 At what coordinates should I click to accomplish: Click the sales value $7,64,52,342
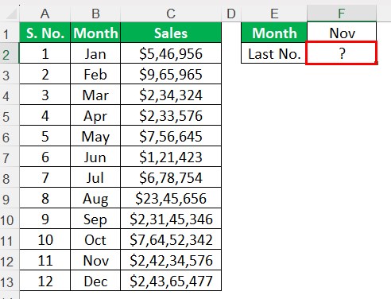171,239
